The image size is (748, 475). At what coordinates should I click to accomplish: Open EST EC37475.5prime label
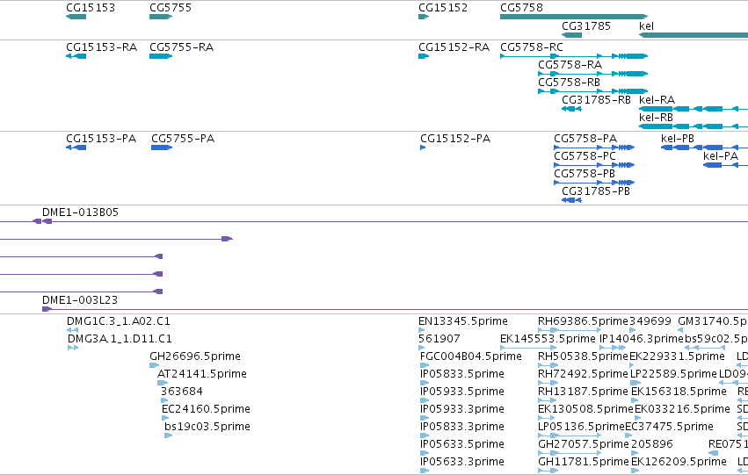[x=669, y=427]
